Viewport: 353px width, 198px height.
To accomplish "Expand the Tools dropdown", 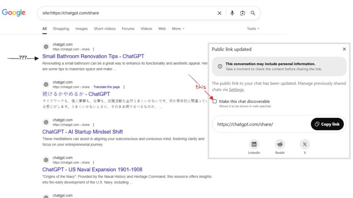I will point(253,29).
